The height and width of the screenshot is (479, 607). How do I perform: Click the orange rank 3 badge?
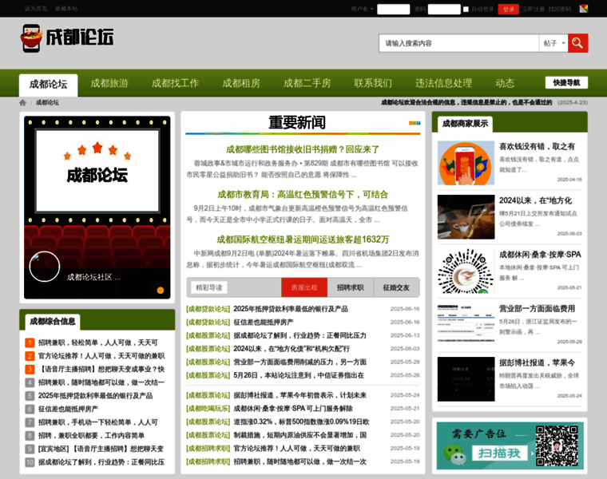(x=30, y=369)
